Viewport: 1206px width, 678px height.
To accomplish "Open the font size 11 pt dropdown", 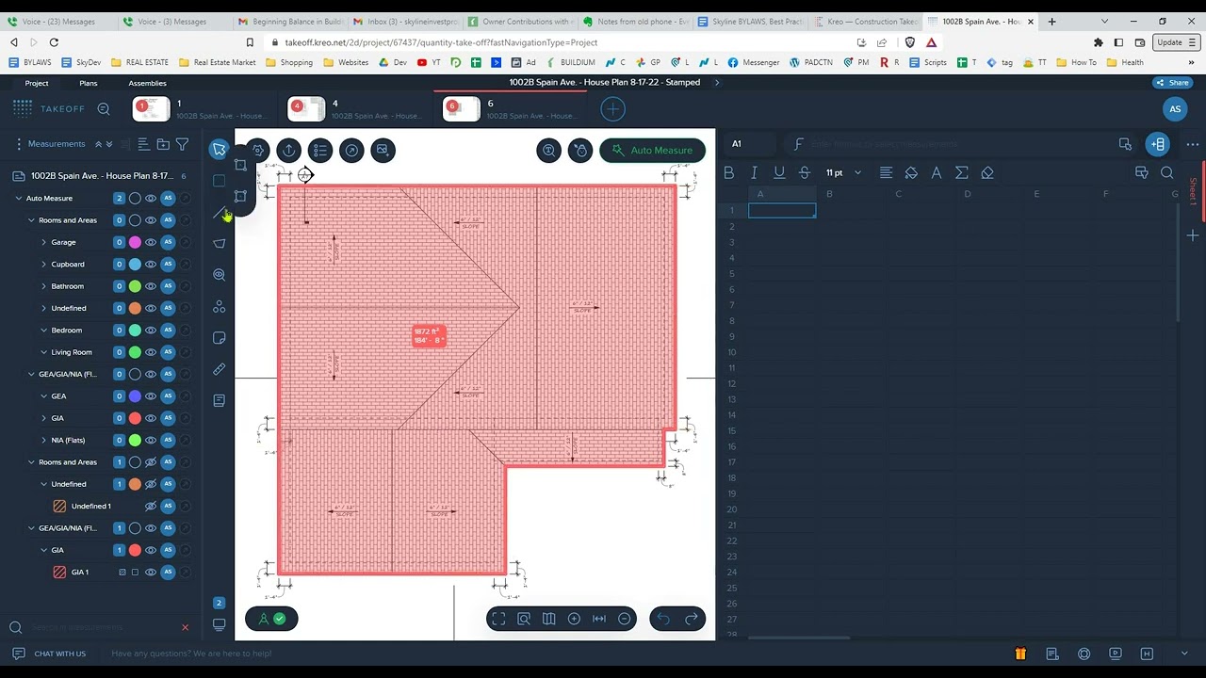I will click(843, 172).
